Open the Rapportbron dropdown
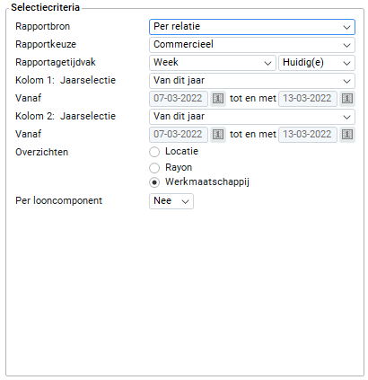Screen dimensions: 368x380 tap(252, 27)
